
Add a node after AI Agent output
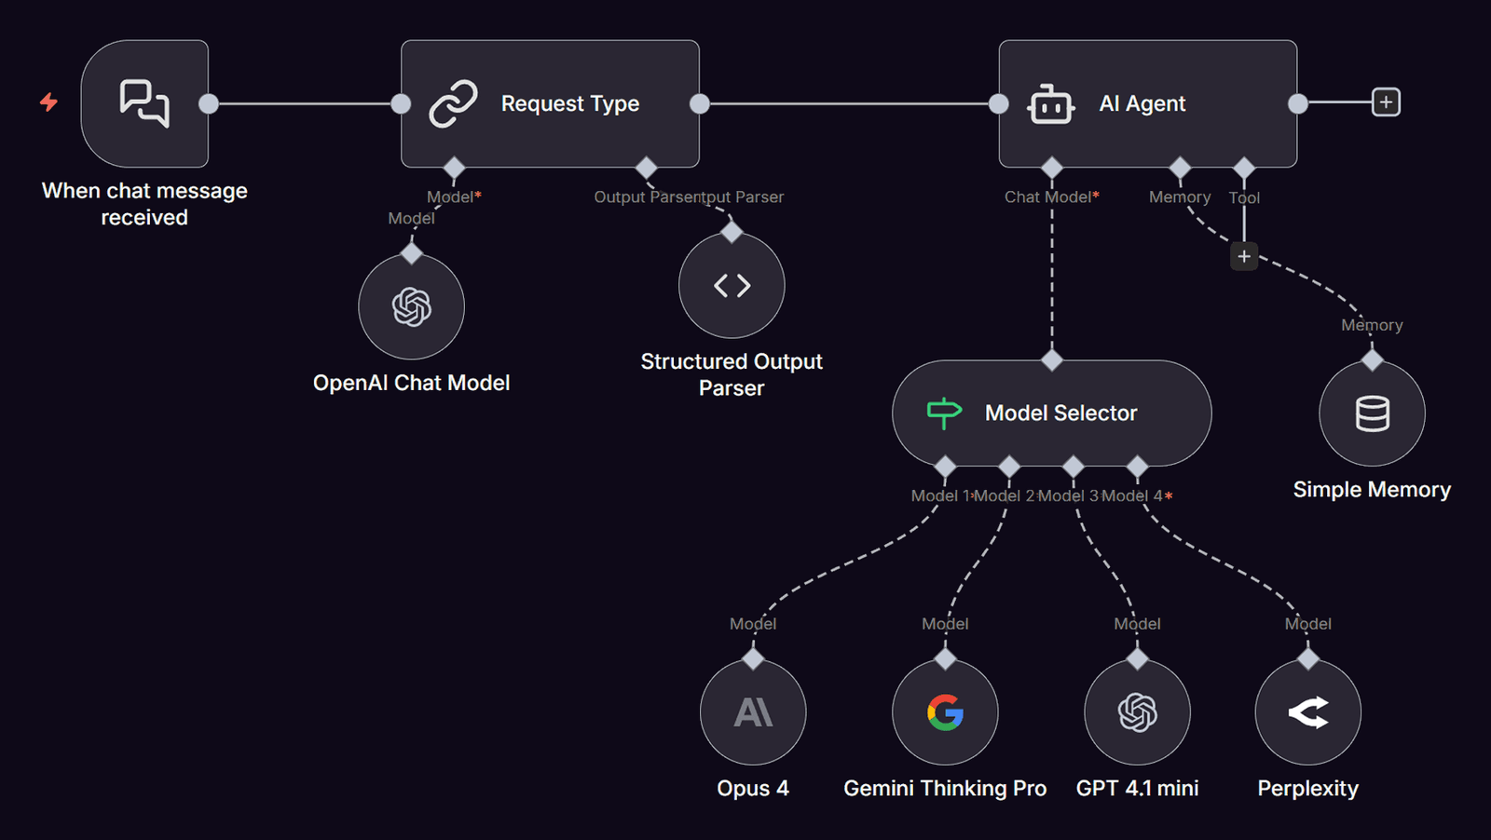1386,102
